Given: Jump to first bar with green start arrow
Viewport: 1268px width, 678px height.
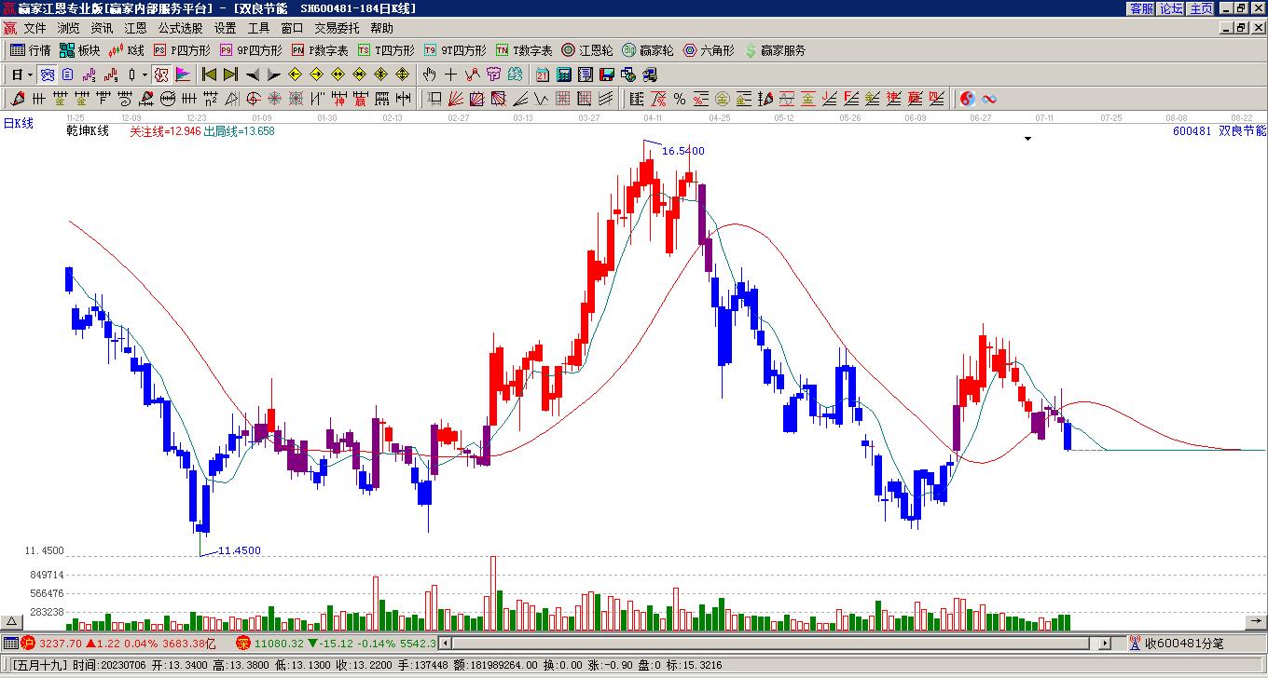Looking at the screenshot, I should 209,75.
